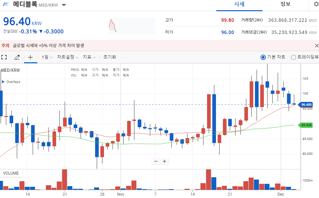Zoom in the chart with plus button
The image size is (319, 198).
pos(164,161)
